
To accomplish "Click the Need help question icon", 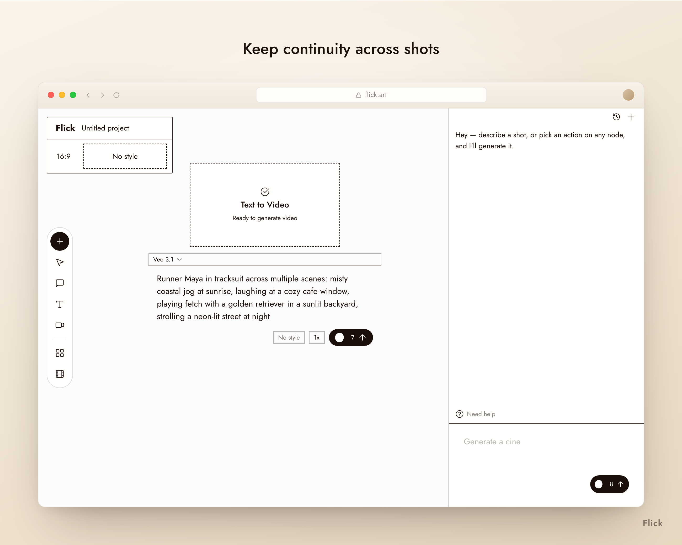I will click(459, 414).
